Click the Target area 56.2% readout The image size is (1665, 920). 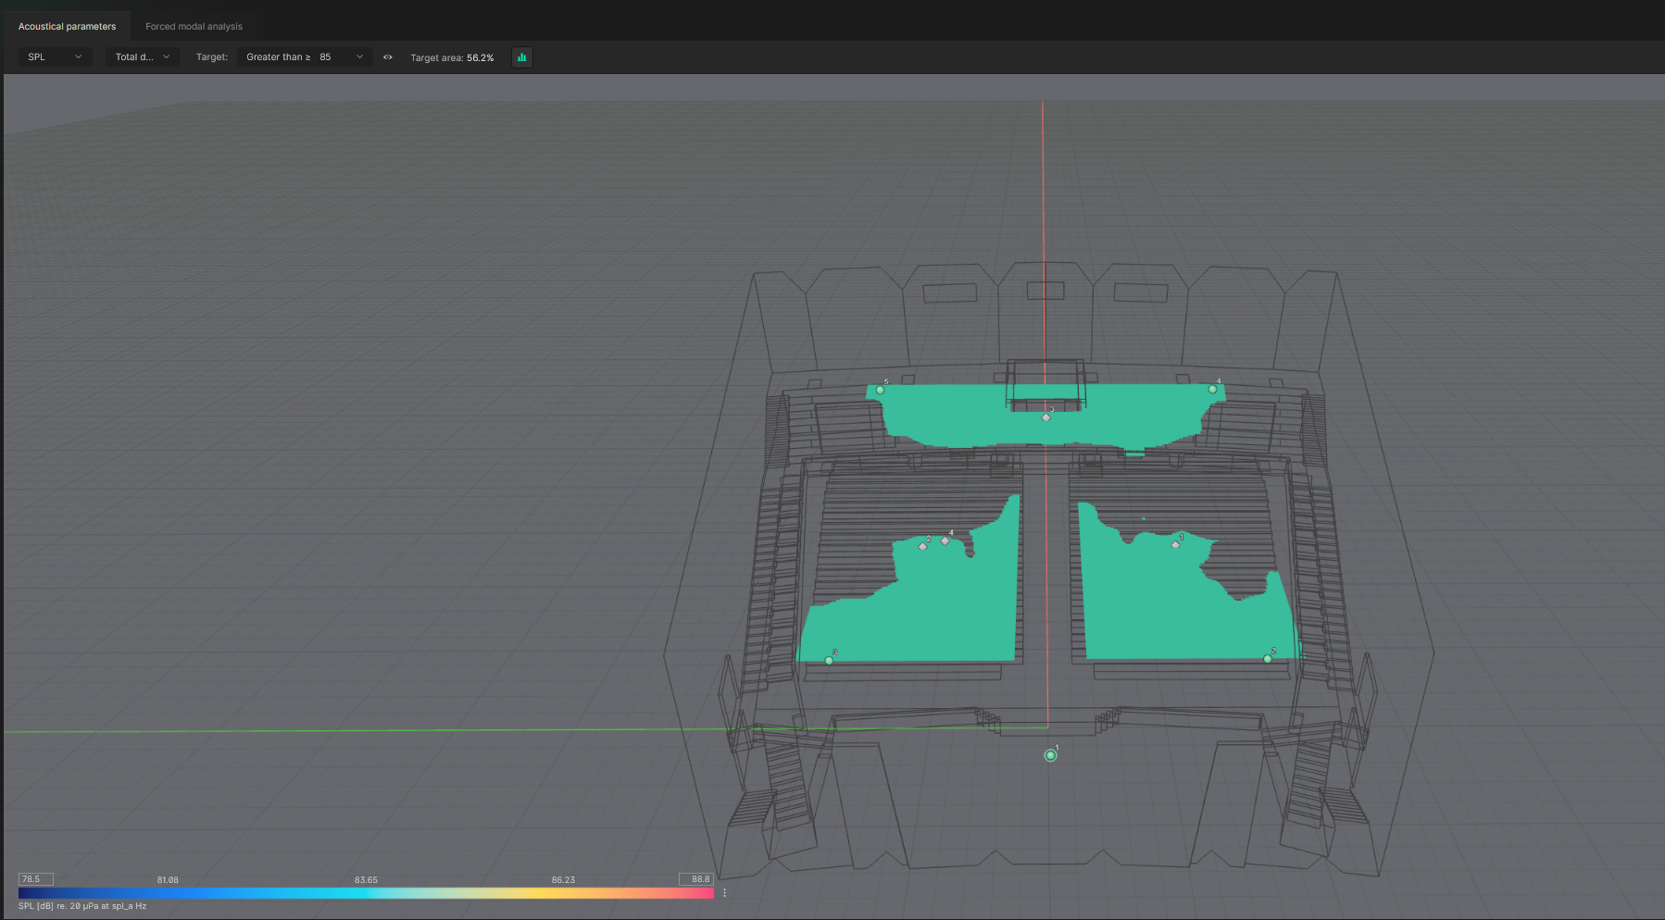[452, 57]
